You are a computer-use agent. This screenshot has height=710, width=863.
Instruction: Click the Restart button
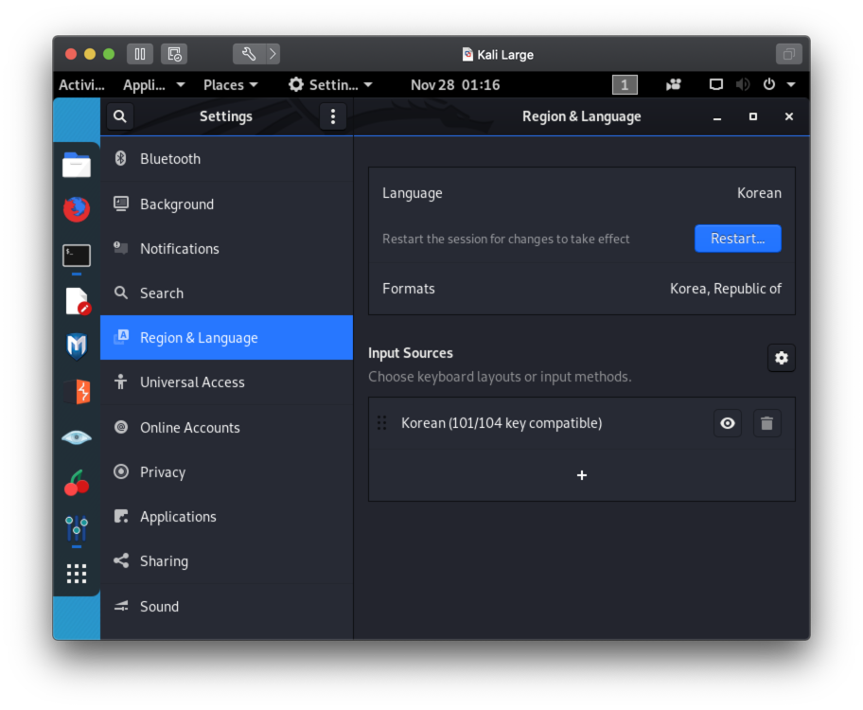737,239
